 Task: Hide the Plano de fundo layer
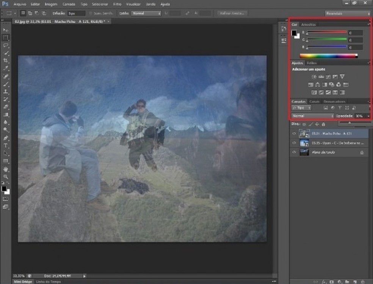pos(294,152)
